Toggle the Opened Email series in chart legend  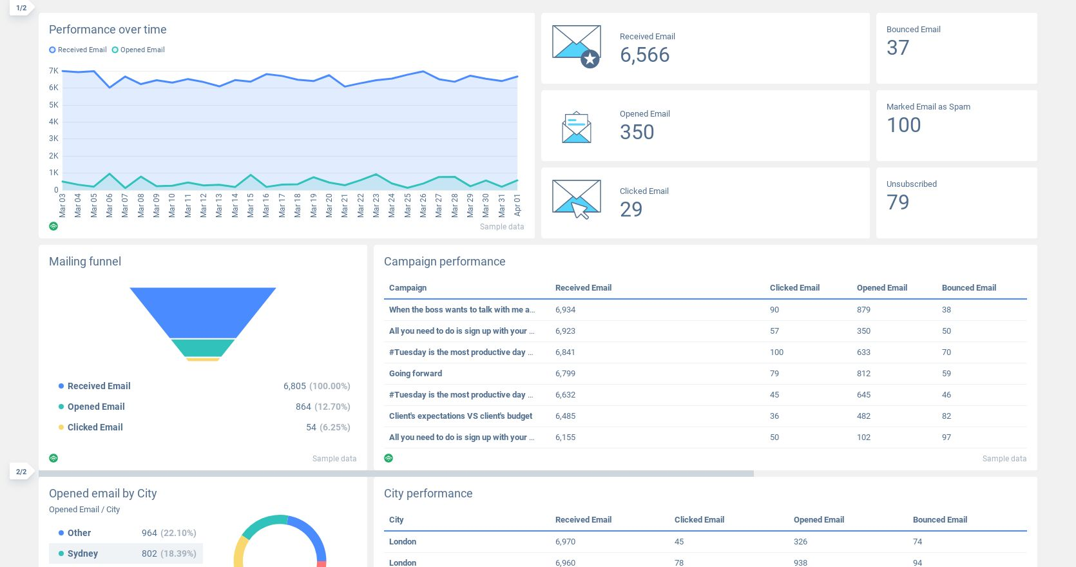click(139, 50)
